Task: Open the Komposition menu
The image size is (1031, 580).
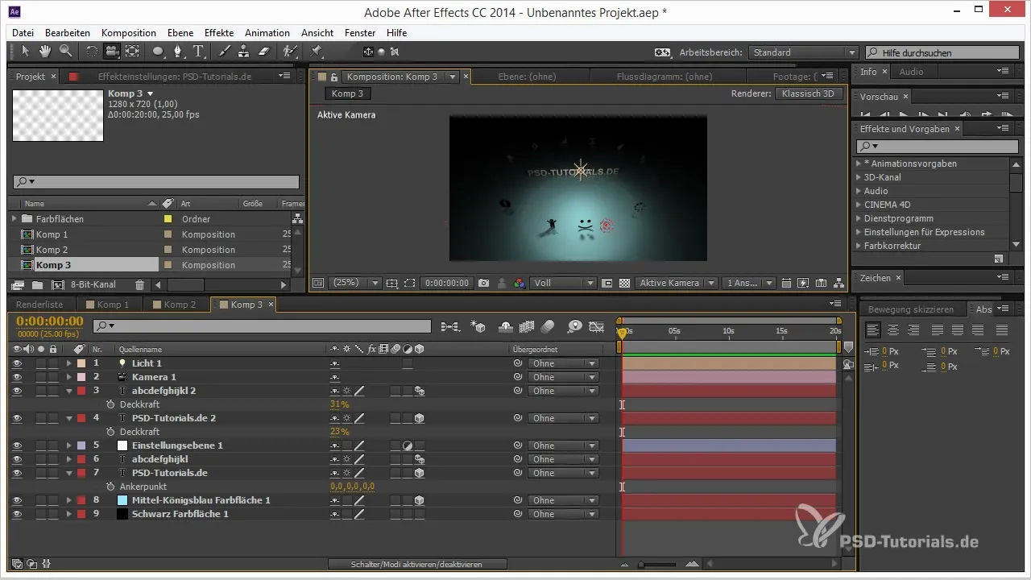Action: pyautogui.click(x=129, y=33)
